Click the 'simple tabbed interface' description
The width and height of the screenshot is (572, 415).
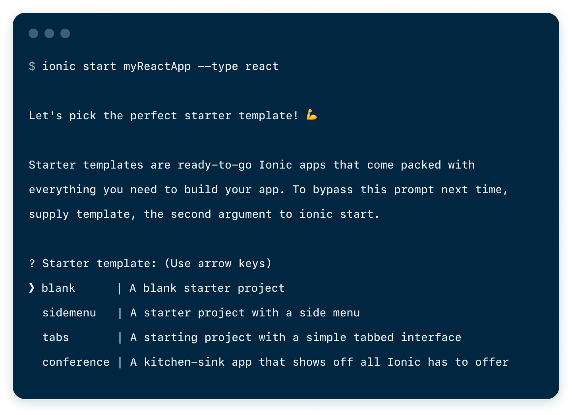coord(296,337)
